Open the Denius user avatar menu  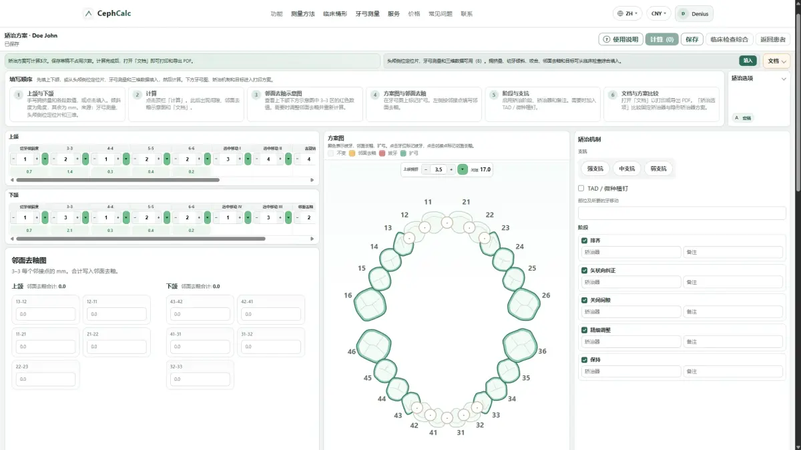694,13
